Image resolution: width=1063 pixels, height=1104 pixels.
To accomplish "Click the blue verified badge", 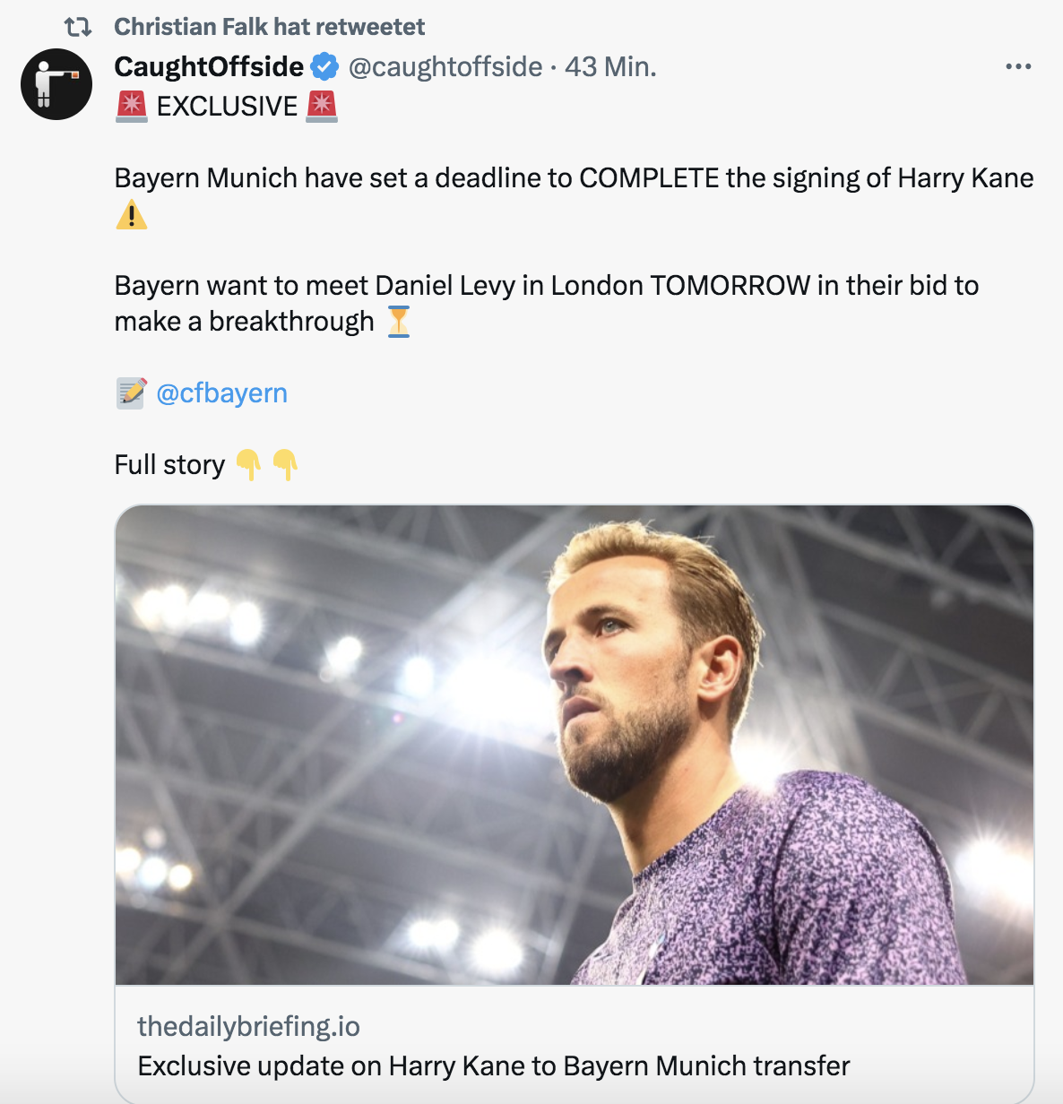I will (324, 66).
